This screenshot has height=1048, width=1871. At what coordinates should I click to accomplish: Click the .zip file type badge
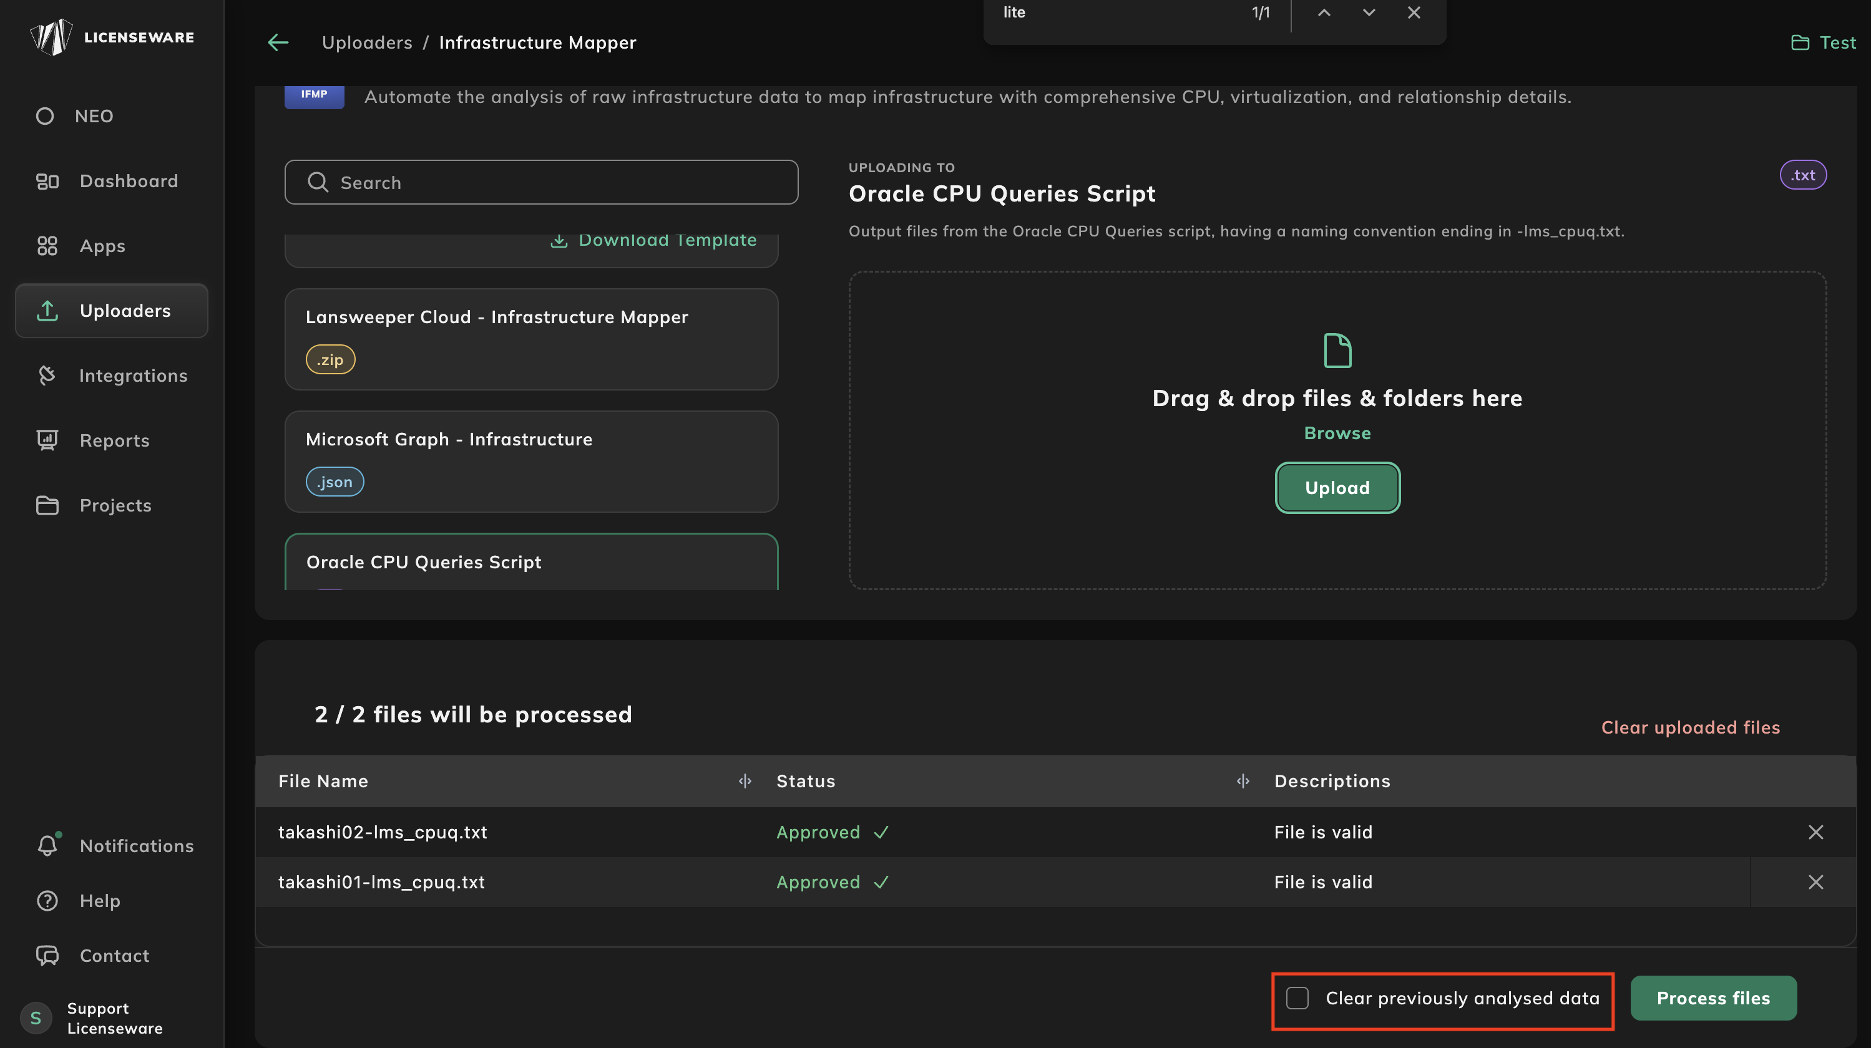331,359
